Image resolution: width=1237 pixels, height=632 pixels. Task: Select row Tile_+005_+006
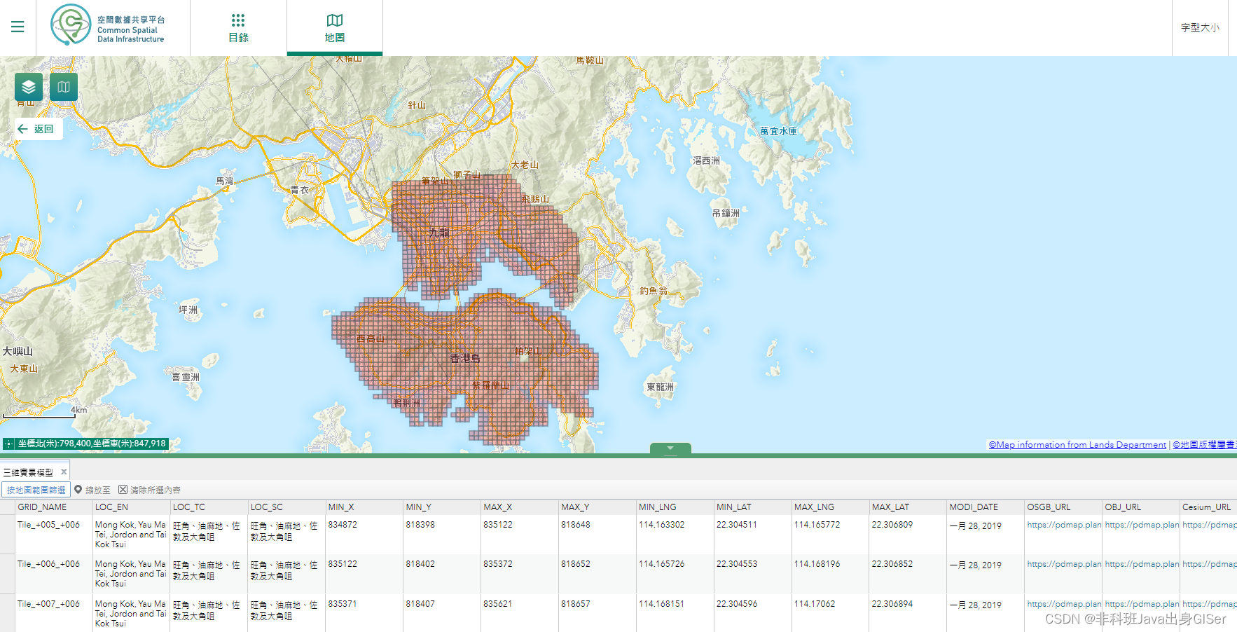tap(618, 535)
